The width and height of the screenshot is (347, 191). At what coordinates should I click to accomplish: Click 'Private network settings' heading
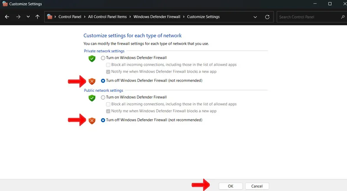click(x=104, y=51)
